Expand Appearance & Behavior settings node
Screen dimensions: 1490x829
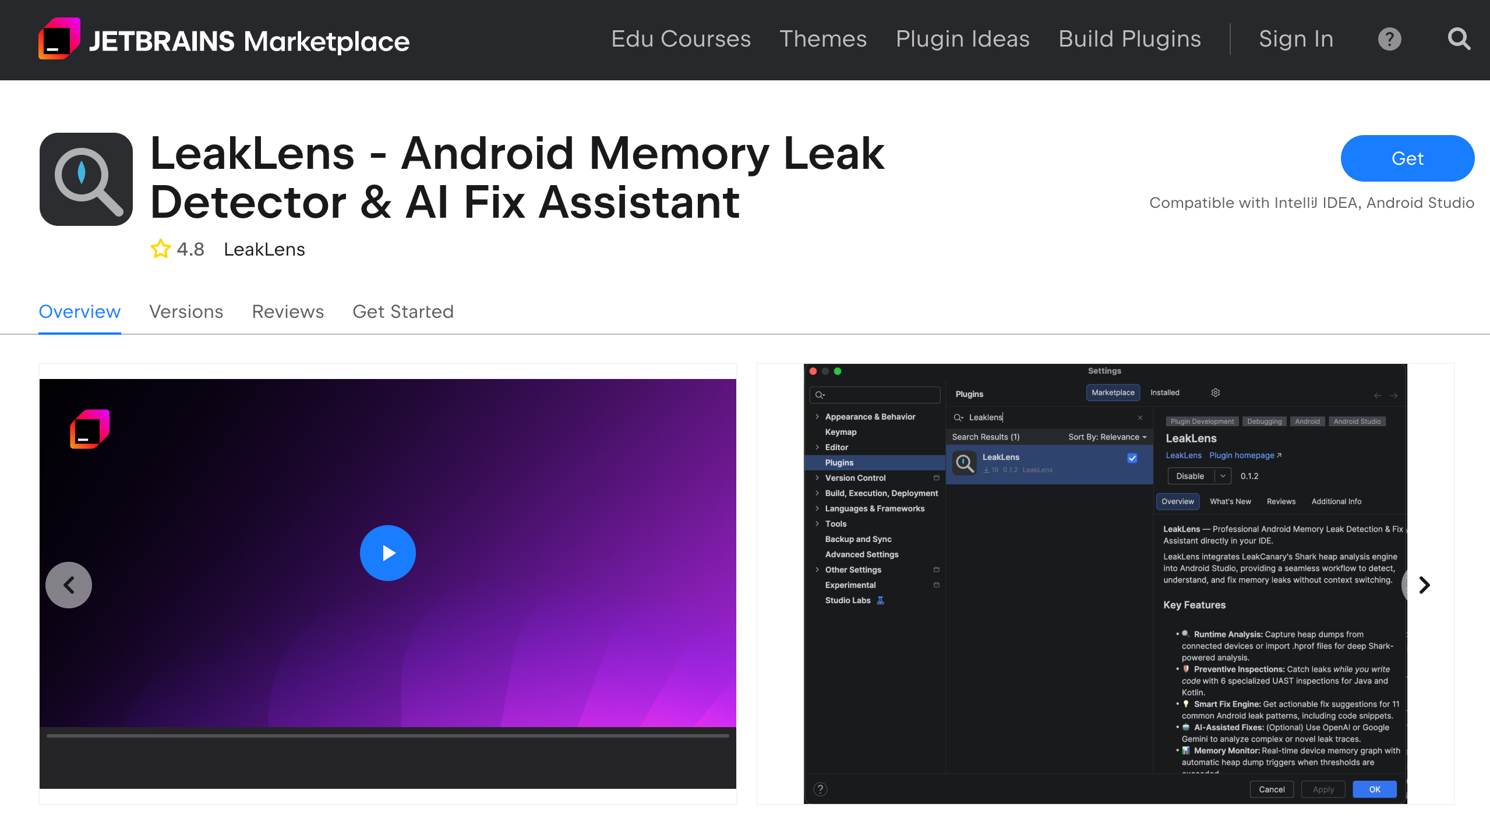(x=817, y=416)
